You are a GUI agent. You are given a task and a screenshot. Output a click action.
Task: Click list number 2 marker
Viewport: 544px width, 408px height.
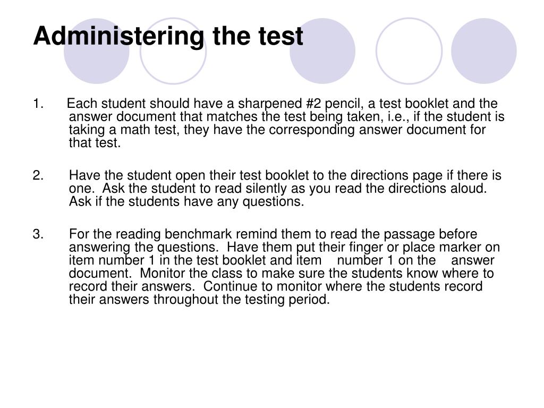38,175
